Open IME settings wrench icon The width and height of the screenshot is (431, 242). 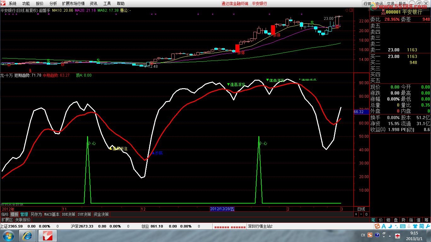pos(428,226)
